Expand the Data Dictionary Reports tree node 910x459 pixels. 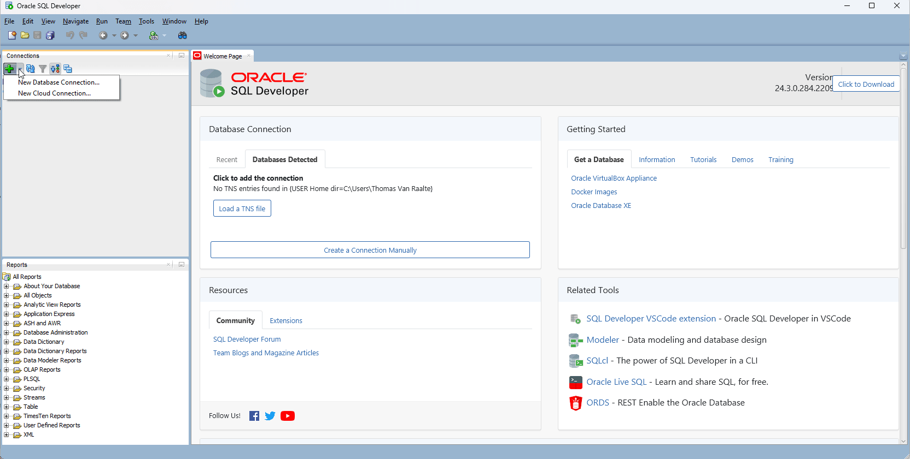pyautogui.click(x=7, y=351)
